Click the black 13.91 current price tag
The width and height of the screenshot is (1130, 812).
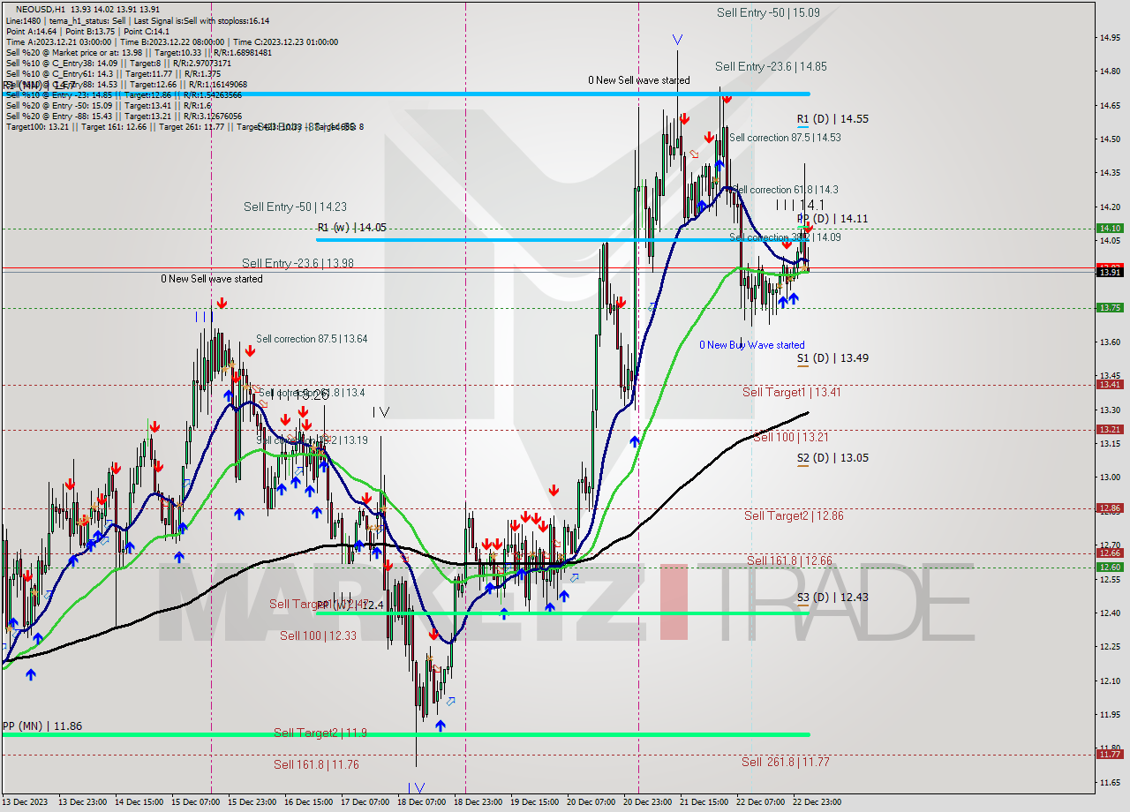pyautogui.click(x=1110, y=272)
